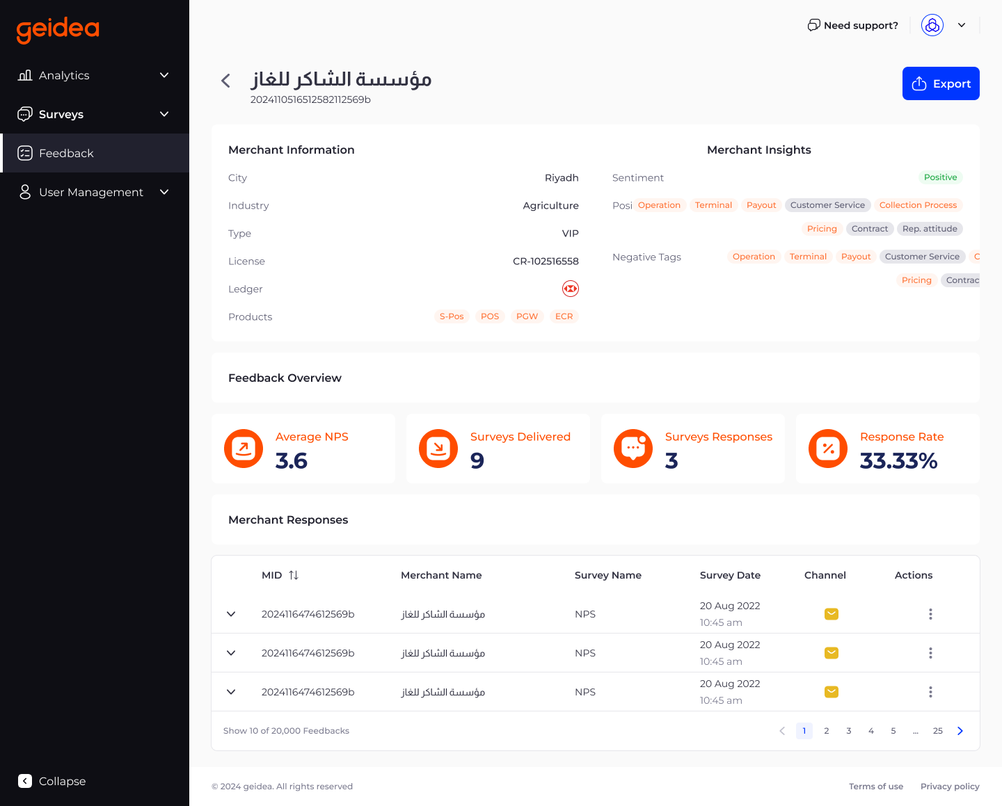Select User Management in the sidebar
1002x806 pixels.
91,192
